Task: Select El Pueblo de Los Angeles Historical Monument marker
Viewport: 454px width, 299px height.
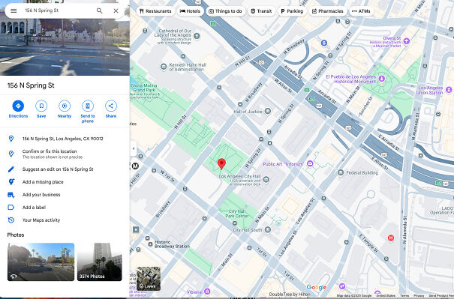Action: pyautogui.click(x=382, y=79)
